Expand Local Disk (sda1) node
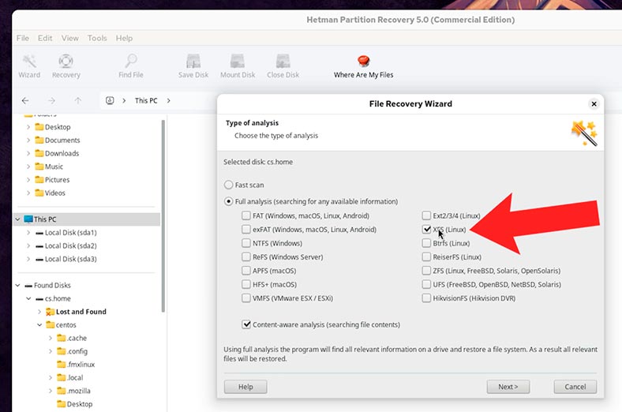 click(28, 233)
